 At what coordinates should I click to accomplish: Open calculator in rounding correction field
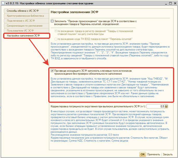[x=166, y=106]
